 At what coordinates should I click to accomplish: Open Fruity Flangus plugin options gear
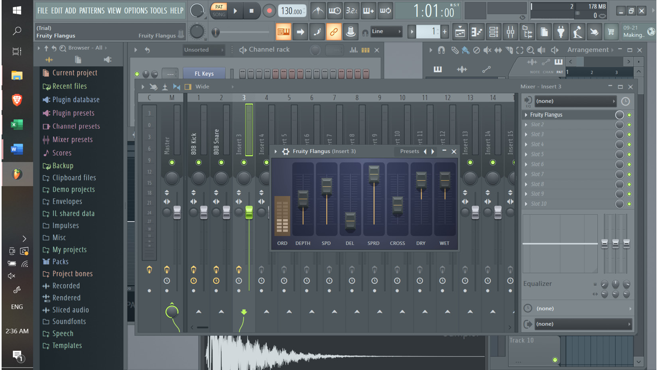click(286, 152)
